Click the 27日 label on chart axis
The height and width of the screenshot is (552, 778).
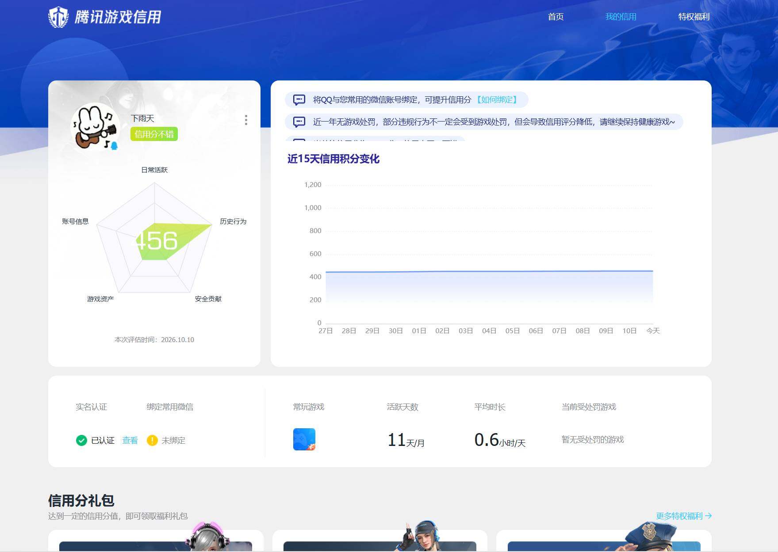tap(326, 331)
